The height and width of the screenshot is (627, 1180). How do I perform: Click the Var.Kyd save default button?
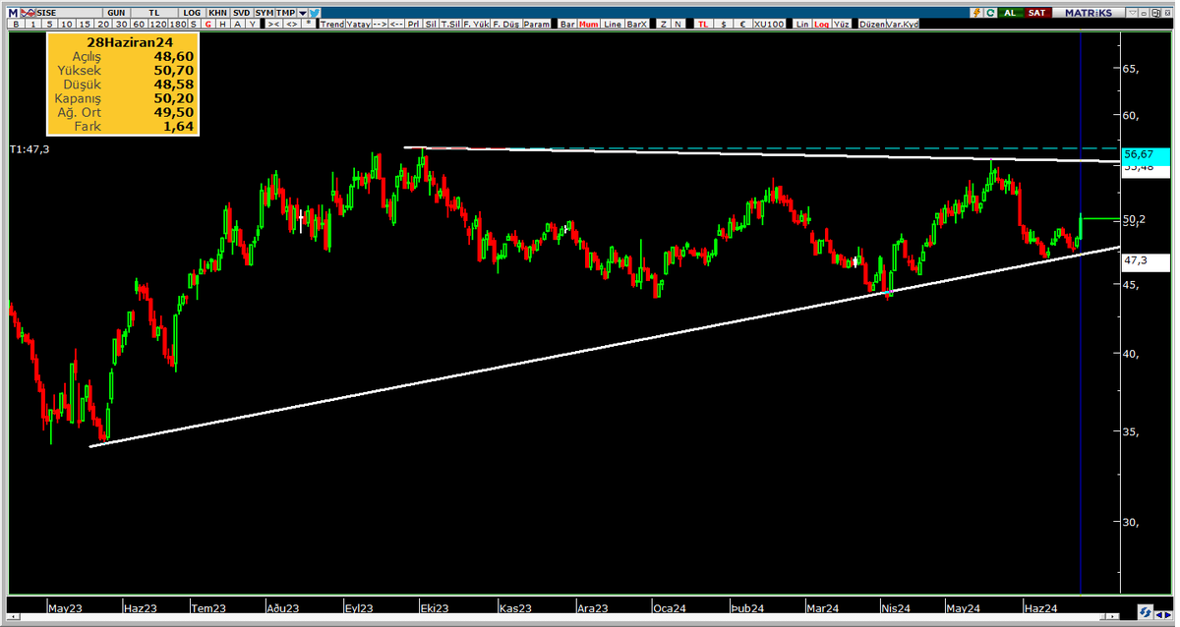pos(902,24)
